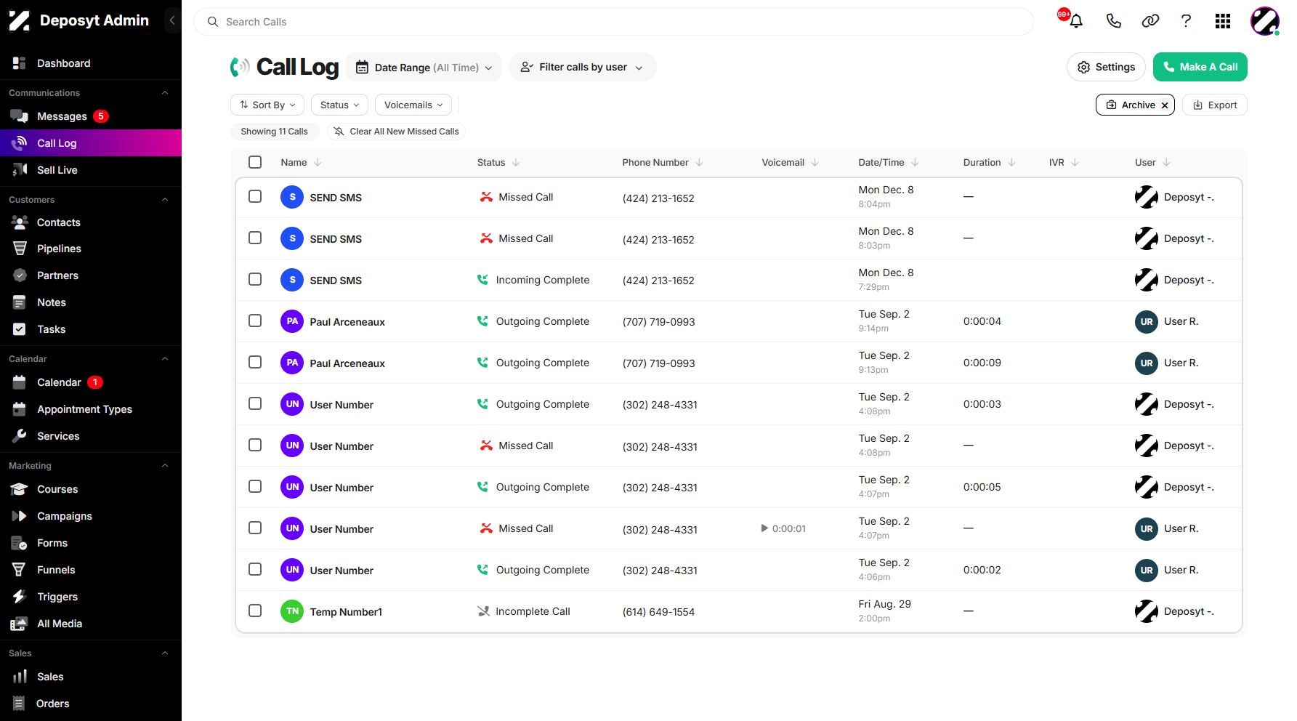Image resolution: width=1297 pixels, height=721 pixels.
Task: Collapse the sidebar with the chevron arrow
Action: pos(172,20)
